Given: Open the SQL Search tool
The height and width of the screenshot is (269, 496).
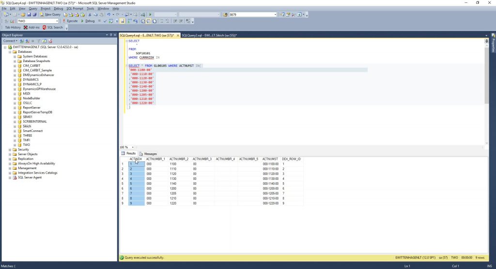Looking at the screenshot, I should [53, 27].
